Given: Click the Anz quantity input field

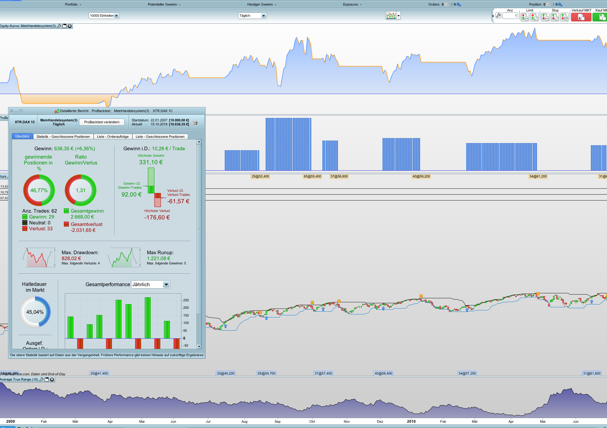Looking at the screenshot, I should 510,16.
